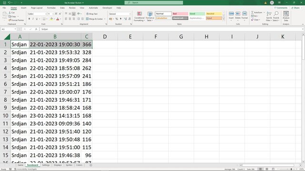Toggle middle vertical alignment
This screenshot has width=305, height=171.
click(x=70, y=14)
